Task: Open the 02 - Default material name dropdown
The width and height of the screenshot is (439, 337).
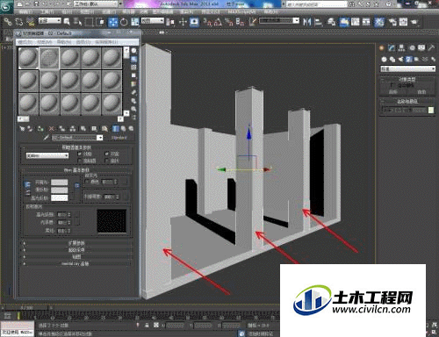Action: [77, 138]
